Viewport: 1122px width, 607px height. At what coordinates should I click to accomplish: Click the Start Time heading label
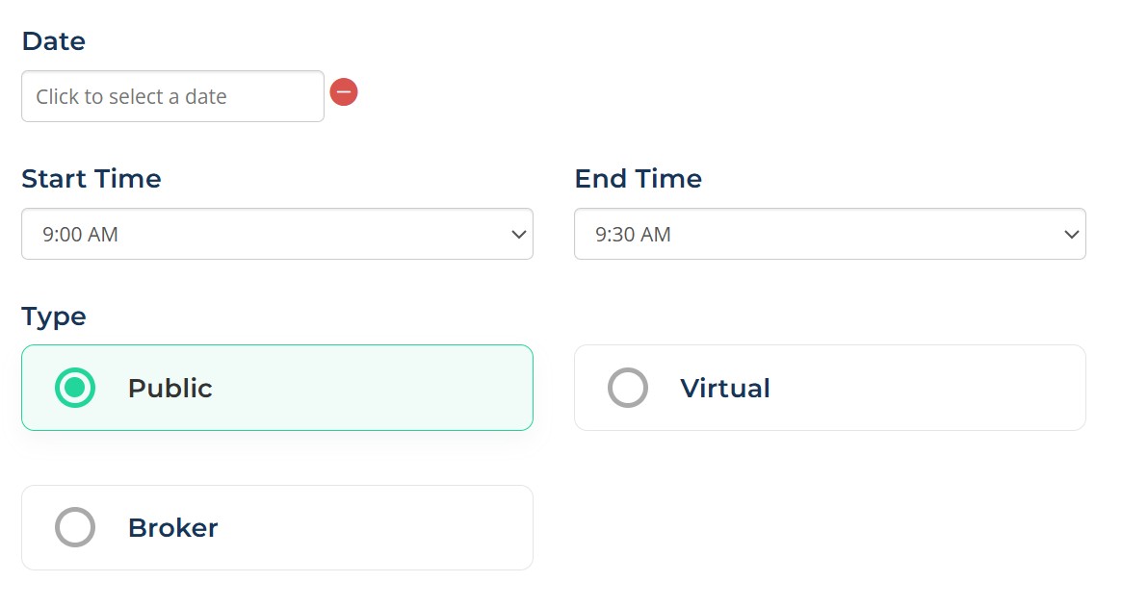pos(91,179)
